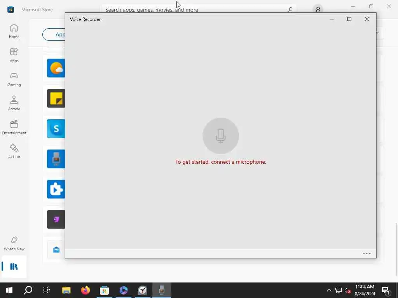Open File Explorer from the taskbar
The width and height of the screenshot is (398, 298).
coord(66,290)
